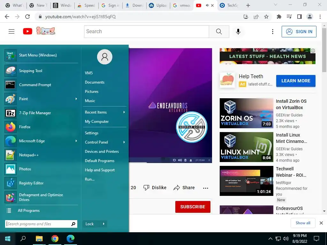The image size is (327, 245).
Task: Open YouTube settings three-dot menu
Action: pyautogui.click(x=273, y=32)
